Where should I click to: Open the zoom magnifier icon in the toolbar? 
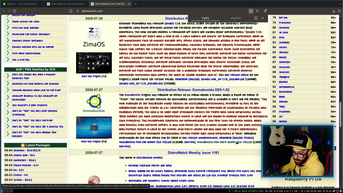[257, 11]
